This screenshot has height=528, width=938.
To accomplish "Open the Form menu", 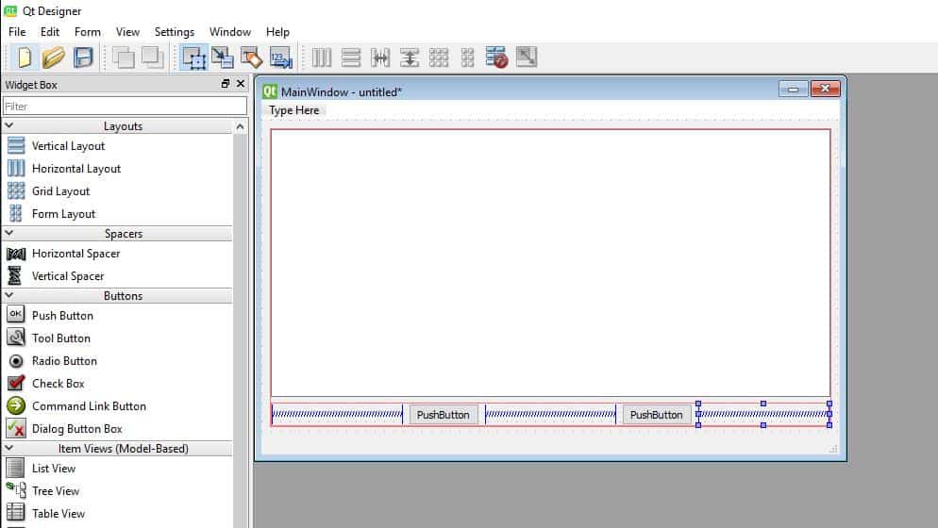I will tap(88, 32).
